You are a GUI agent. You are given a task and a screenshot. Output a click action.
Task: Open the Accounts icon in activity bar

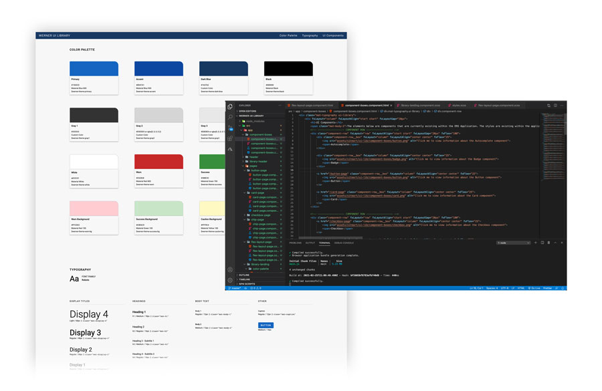pyautogui.click(x=230, y=270)
